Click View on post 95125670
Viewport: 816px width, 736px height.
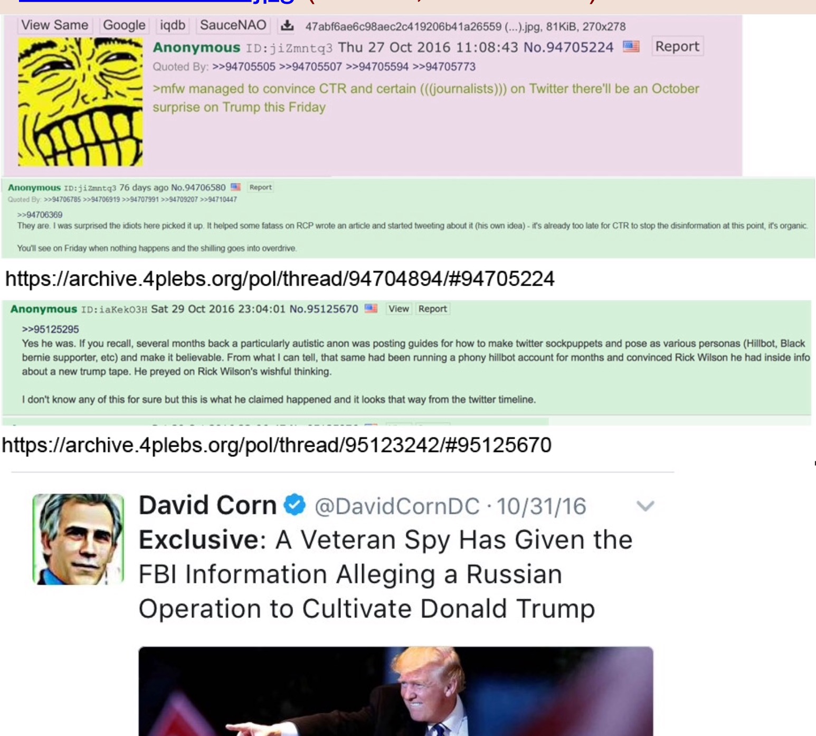[398, 309]
